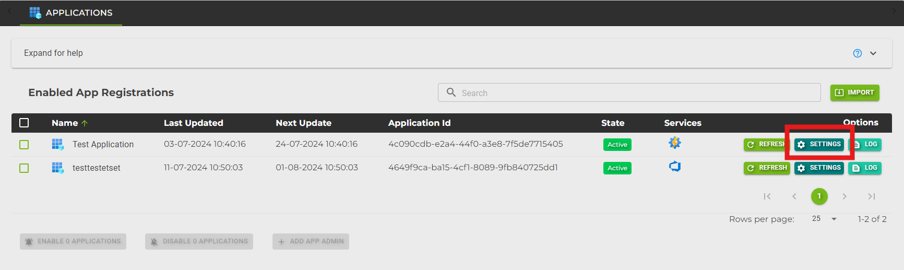Sort by the Application Id column
The height and width of the screenshot is (270, 904).
click(419, 123)
